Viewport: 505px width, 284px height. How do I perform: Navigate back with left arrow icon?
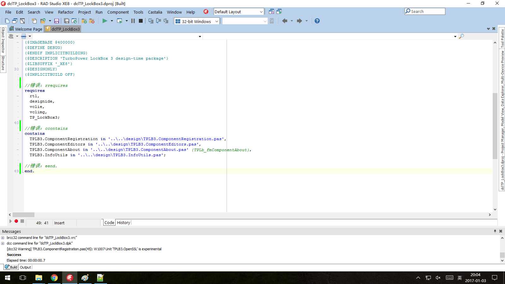click(x=285, y=21)
